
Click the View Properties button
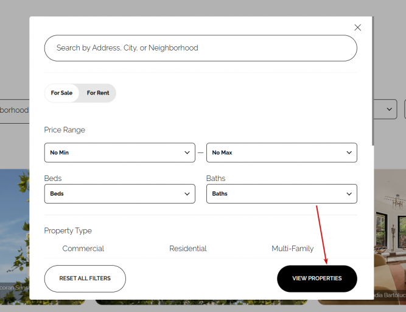tap(317, 278)
